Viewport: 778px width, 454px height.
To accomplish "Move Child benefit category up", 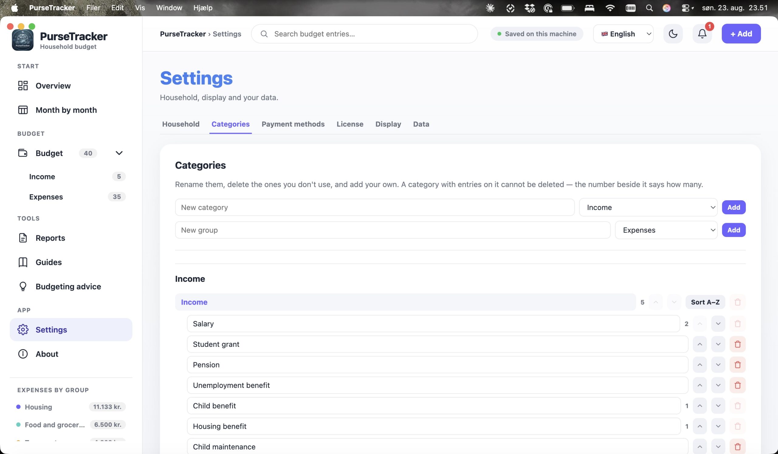I will click(700, 406).
